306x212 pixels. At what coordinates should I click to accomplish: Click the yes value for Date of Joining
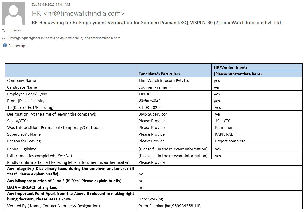point(217,101)
